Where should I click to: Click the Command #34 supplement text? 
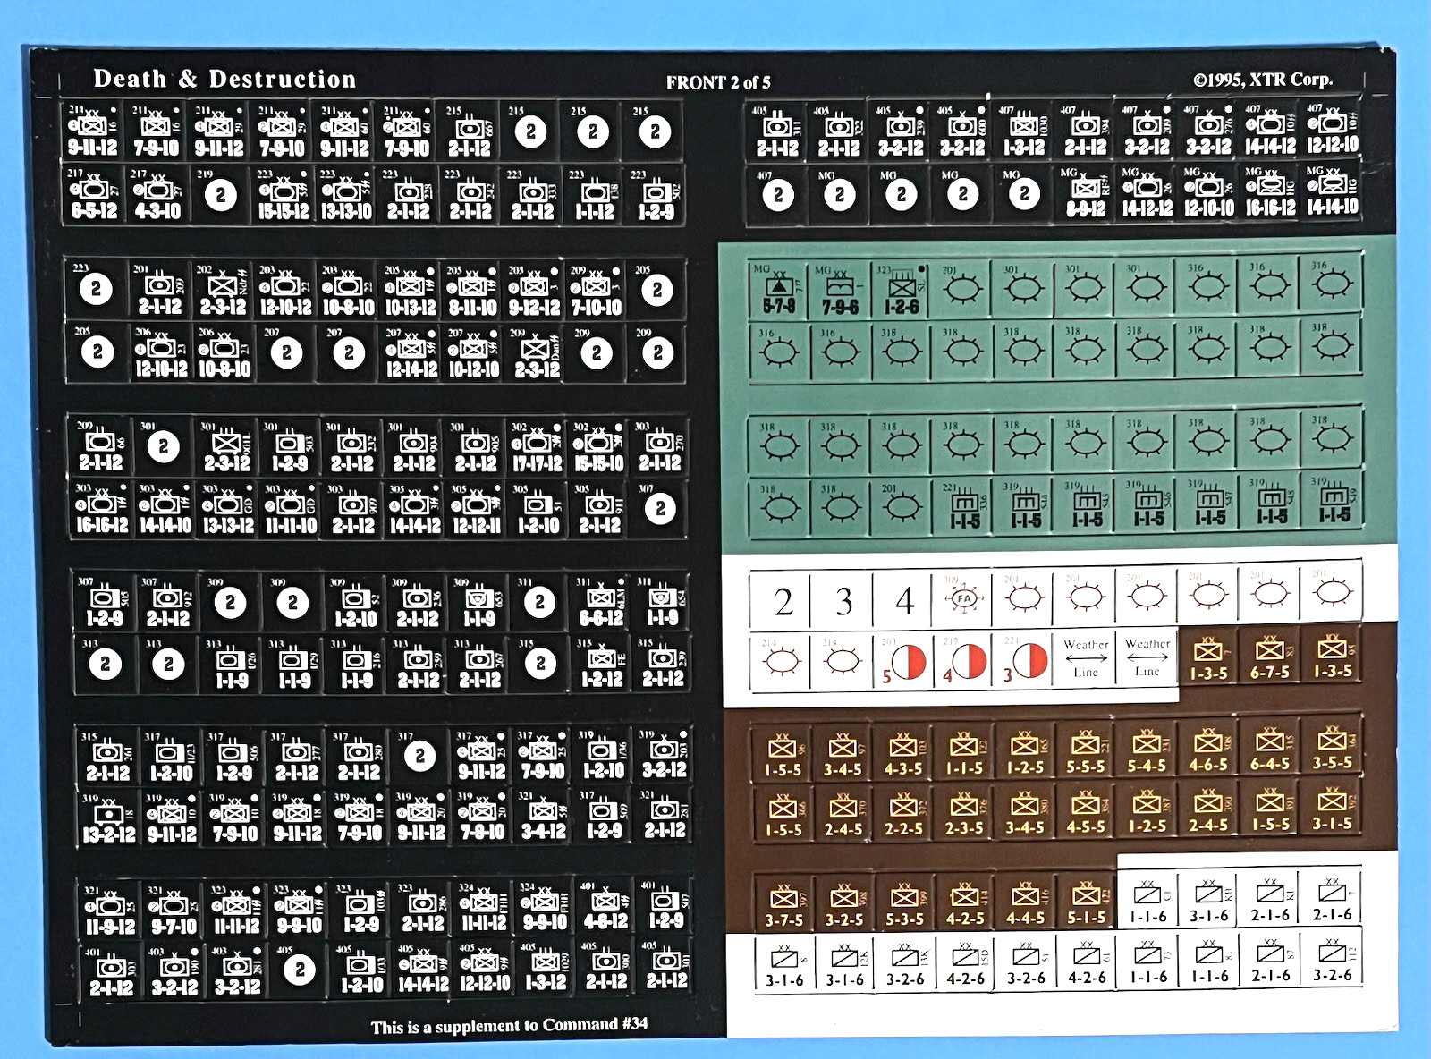coord(510,1025)
